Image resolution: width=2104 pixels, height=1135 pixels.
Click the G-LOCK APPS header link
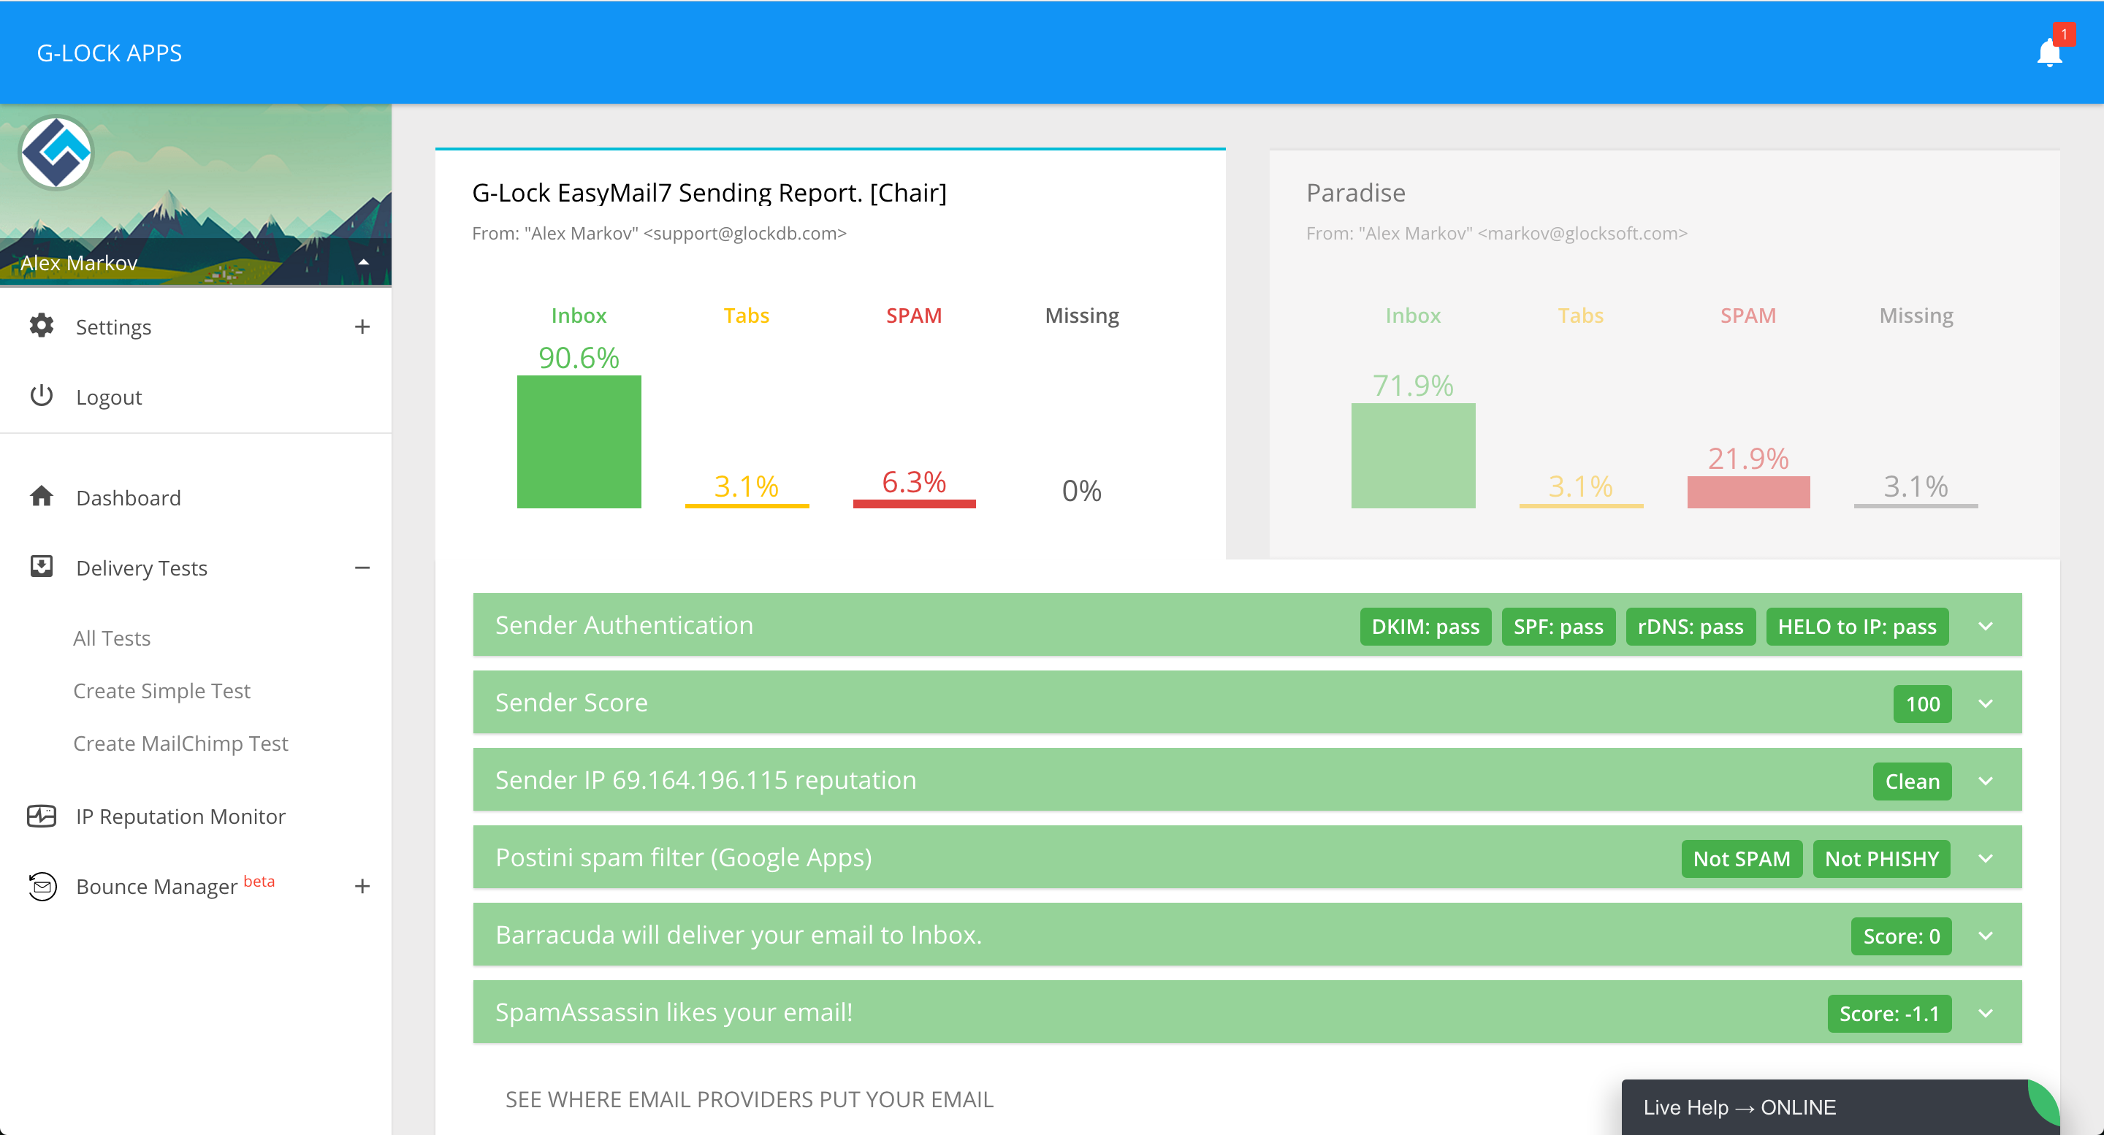tap(110, 53)
